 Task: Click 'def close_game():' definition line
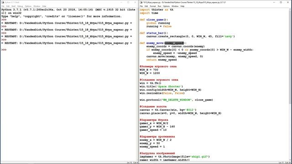tap(154, 20)
